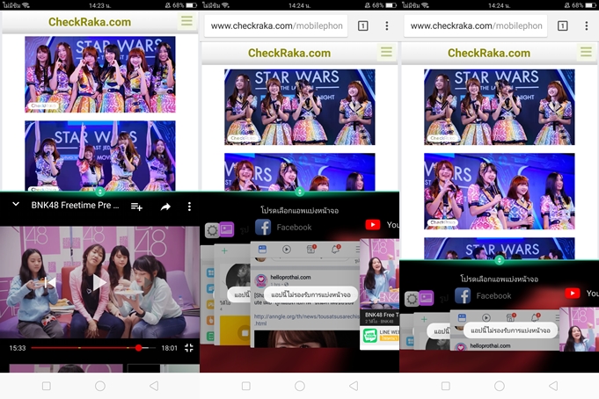The width and height of the screenshot is (599, 399).
Task: Collapse the BNK48 YouTube video player
Action: (16, 205)
